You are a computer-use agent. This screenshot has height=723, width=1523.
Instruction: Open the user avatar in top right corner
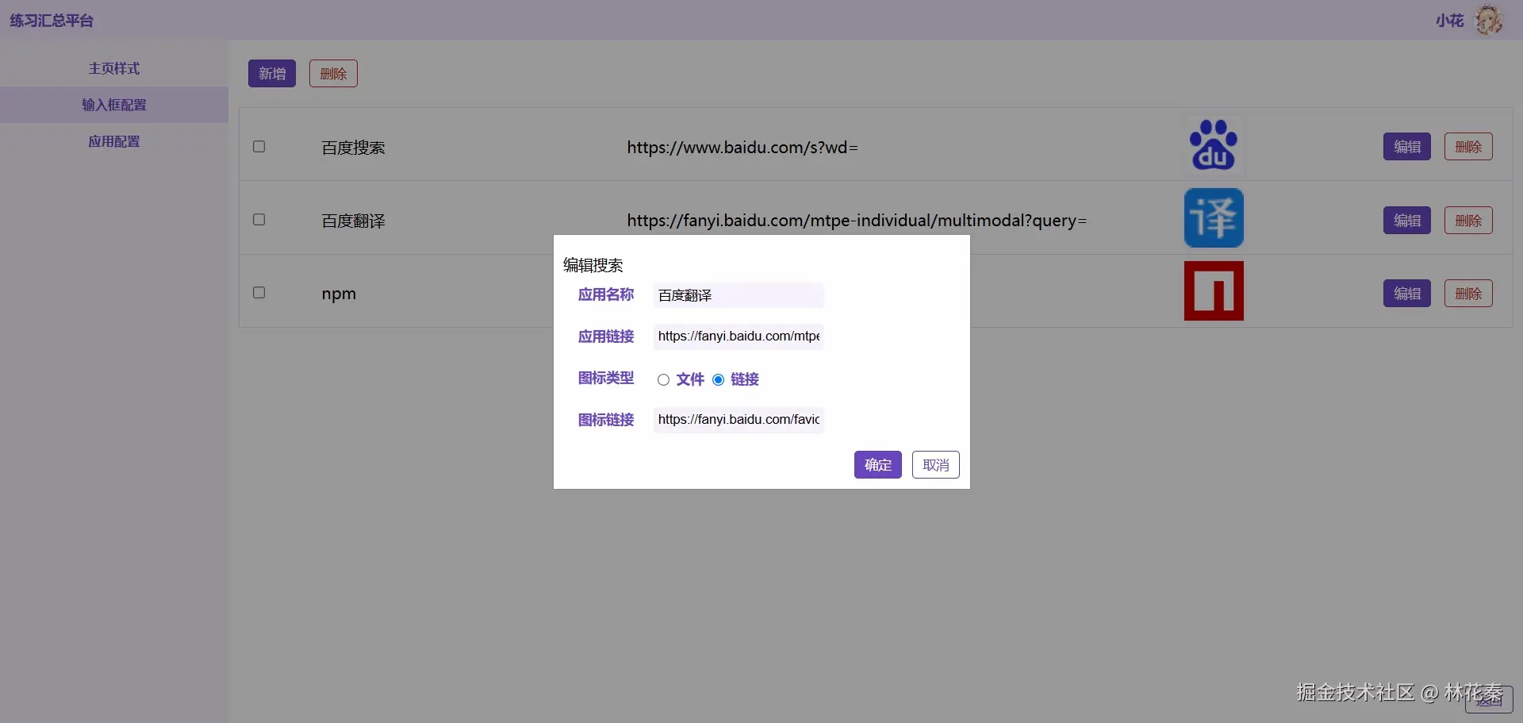[1490, 20]
